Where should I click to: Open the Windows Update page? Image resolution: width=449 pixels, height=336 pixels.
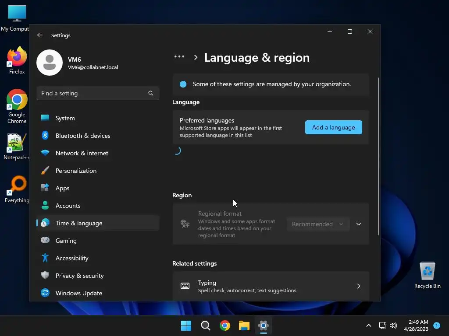point(98,293)
